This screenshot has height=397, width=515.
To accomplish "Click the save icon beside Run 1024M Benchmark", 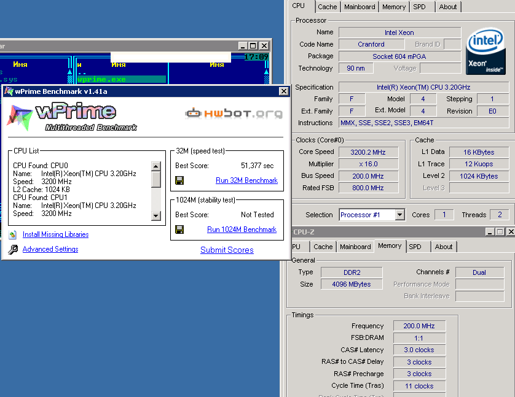I will click(x=179, y=229).
